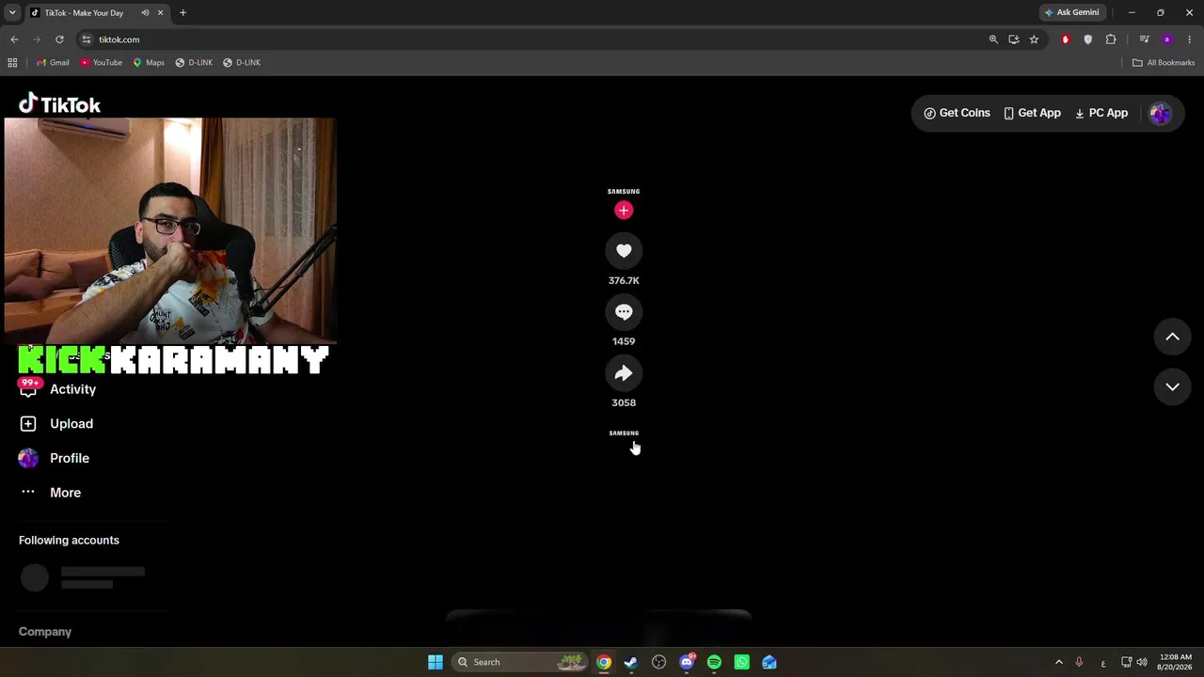Open the All Bookmarks folder
Screen dimensions: 1204x677
coord(1164,62)
